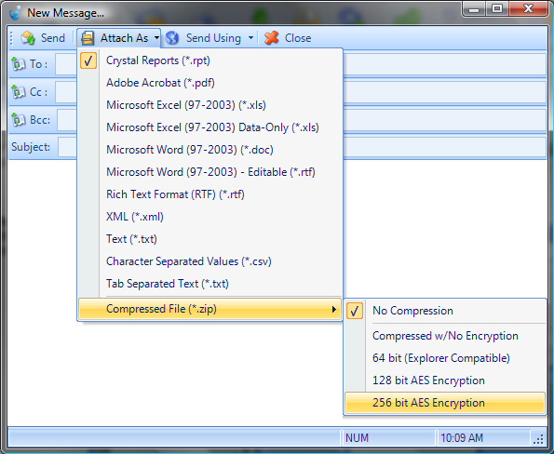The image size is (554, 454).
Task: Click the Subject: label
Action: [31, 147]
